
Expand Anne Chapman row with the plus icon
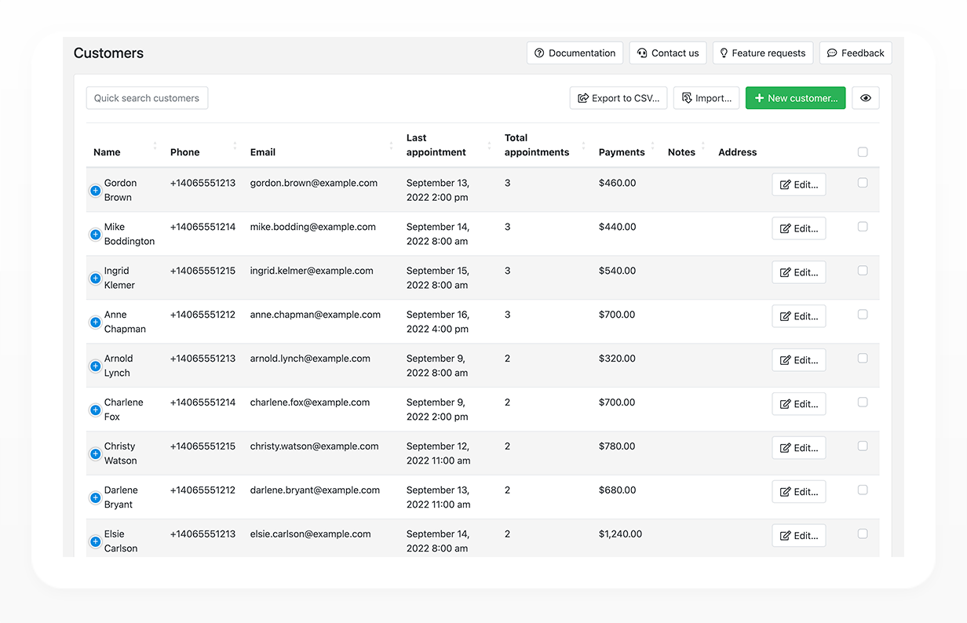tap(95, 322)
